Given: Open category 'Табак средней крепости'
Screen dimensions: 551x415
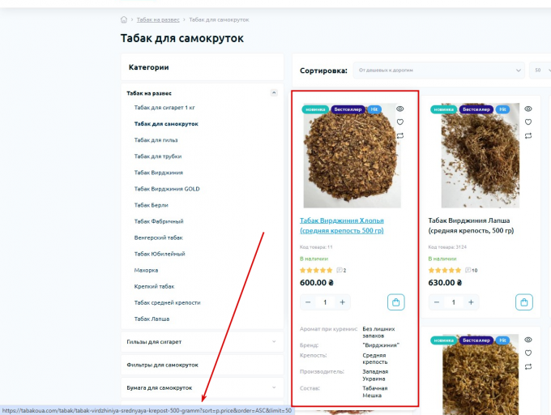Looking at the screenshot, I should [167, 302].
